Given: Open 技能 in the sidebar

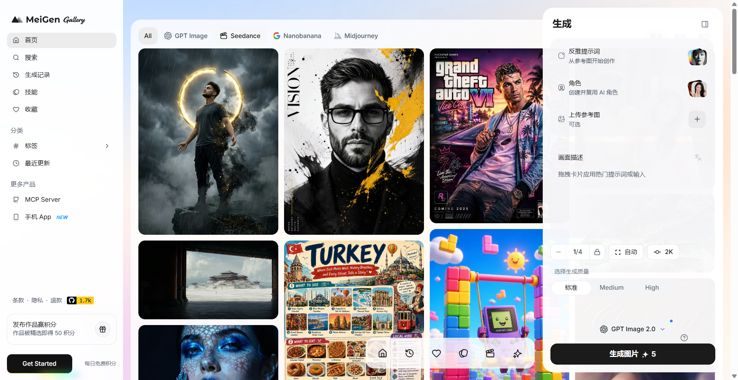Looking at the screenshot, I should coord(61,92).
